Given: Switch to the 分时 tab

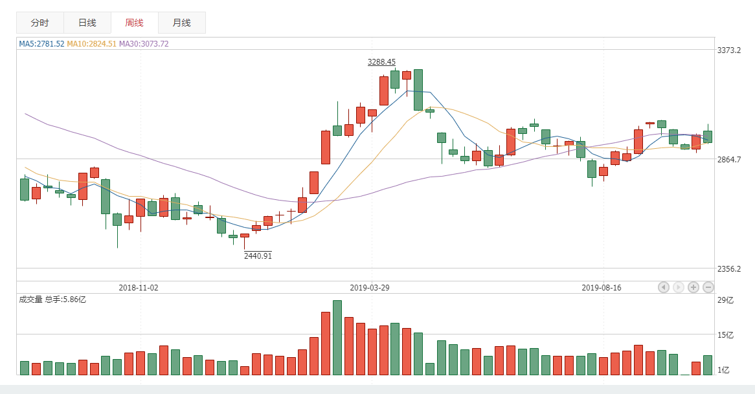Looking at the screenshot, I should [x=40, y=23].
